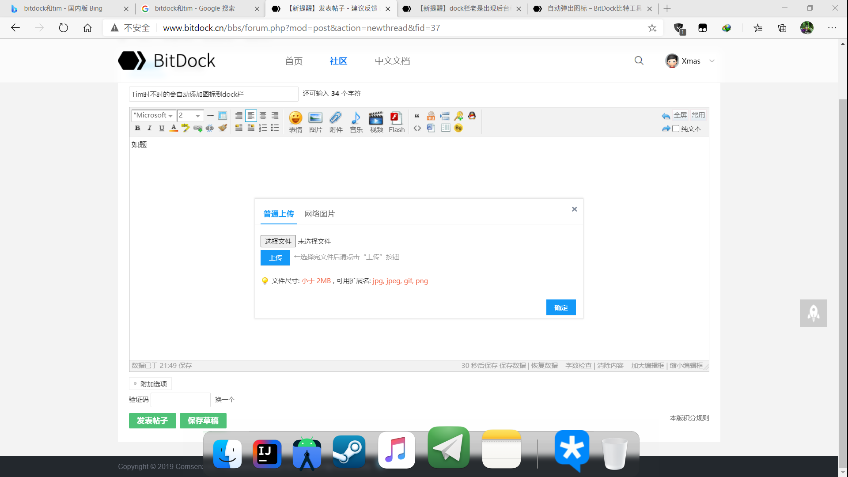The width and height of the screenshot is (848, 477).
Task: Set post background color with Bg icon
Action: pyautogui.click(x=458, y=128)
